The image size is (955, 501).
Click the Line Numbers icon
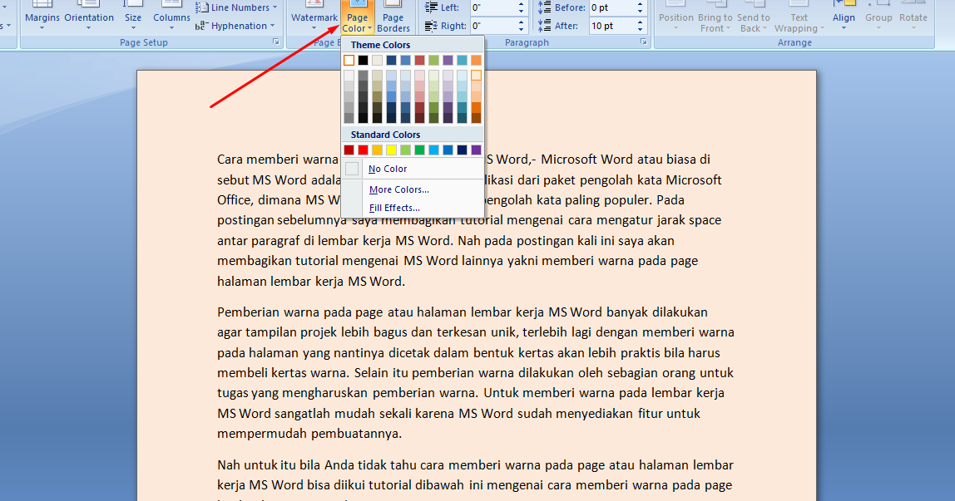click(202, 7)
